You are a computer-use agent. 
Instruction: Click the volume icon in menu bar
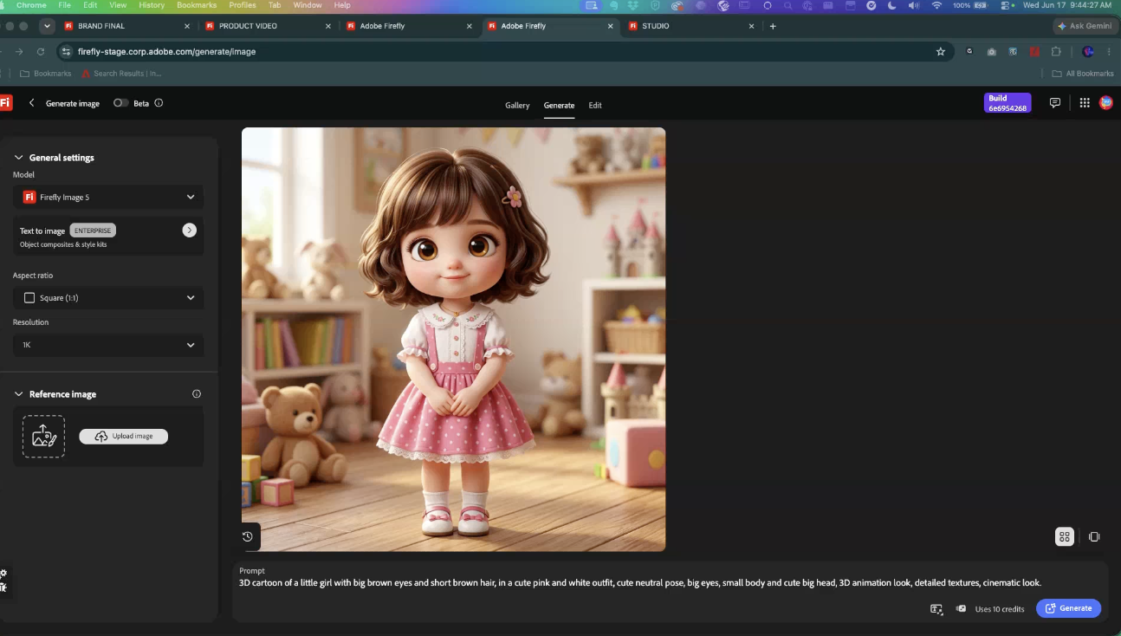(914, 5)
